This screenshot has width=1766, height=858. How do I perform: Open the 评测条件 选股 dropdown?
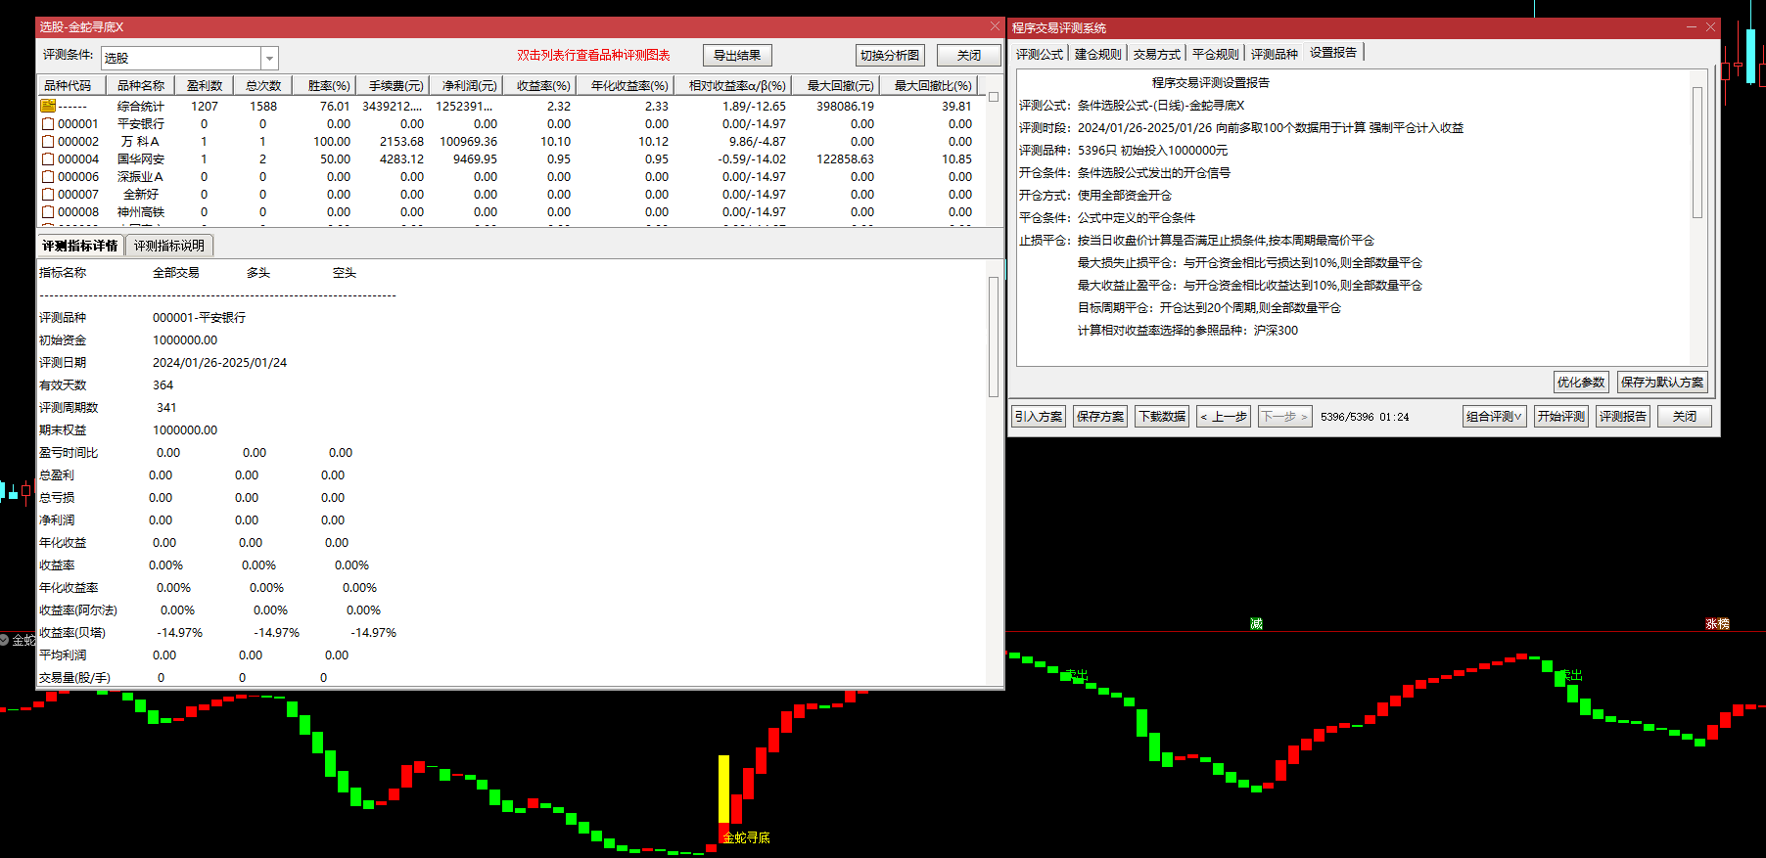click(x=269, y=58)
